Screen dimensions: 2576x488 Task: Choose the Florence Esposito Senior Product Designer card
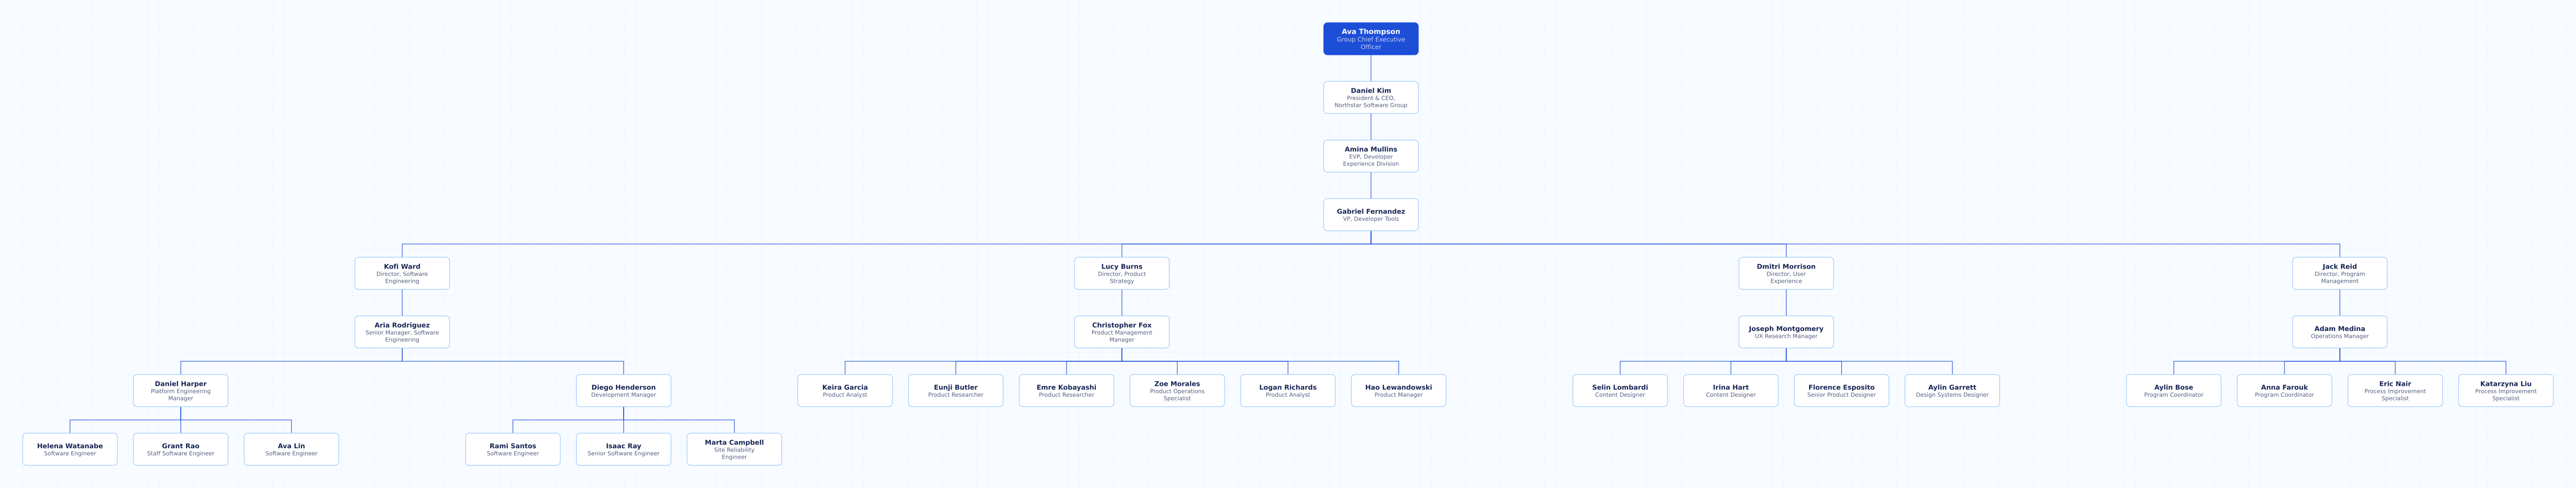(x=1841, y=390)
